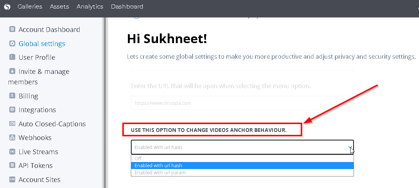
Task: Open the User Profile page
Action: [37, 58]
